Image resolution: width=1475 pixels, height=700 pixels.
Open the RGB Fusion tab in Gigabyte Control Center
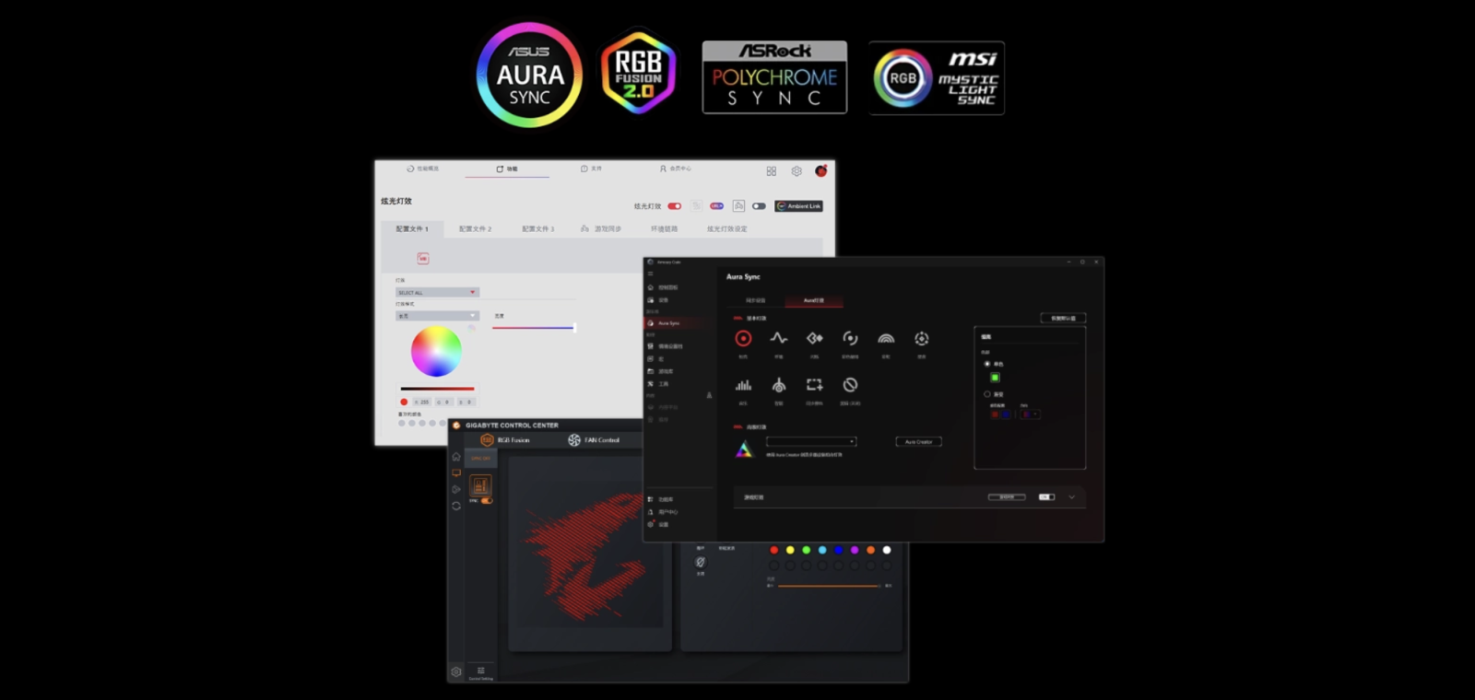(x=505, y=440)
